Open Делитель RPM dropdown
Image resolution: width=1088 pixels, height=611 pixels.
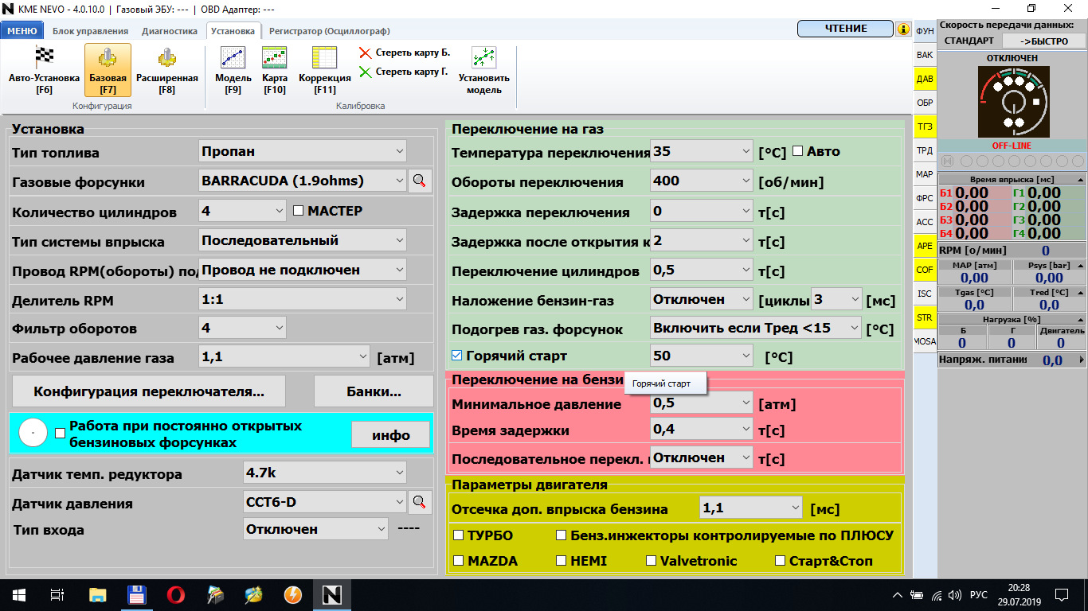pos(302,300)
